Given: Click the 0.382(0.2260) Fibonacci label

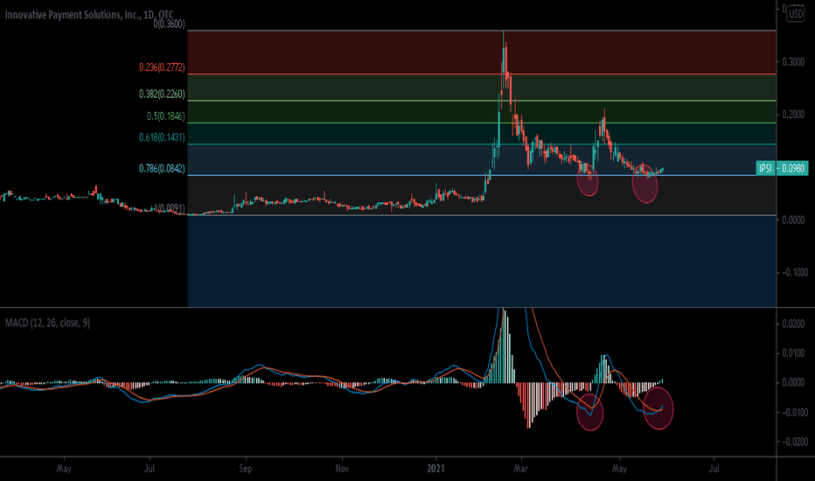Looking at the screenshot, I should (162, 94).
